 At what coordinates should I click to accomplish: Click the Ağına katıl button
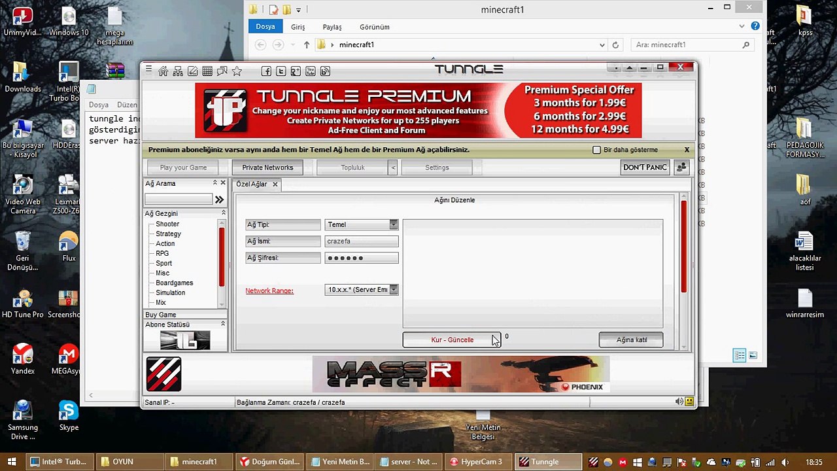coord(631,340)
